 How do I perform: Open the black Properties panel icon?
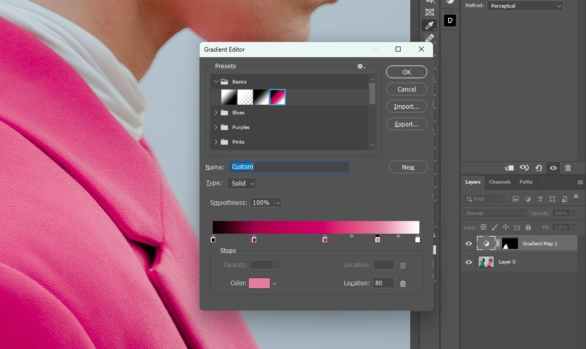pos(450,21)
